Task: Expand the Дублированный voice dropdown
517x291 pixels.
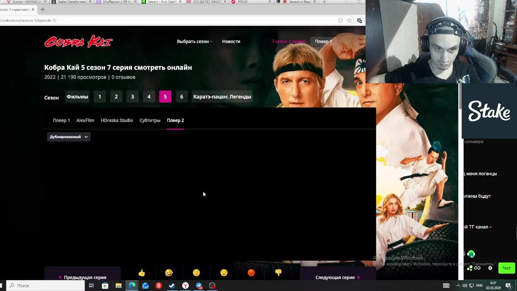Action: pyautogui.click(x=69, y=137)
